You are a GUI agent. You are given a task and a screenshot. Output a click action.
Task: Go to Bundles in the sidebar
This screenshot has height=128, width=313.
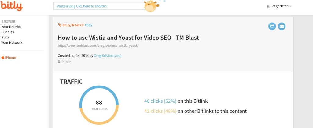[x=8, y=32]
